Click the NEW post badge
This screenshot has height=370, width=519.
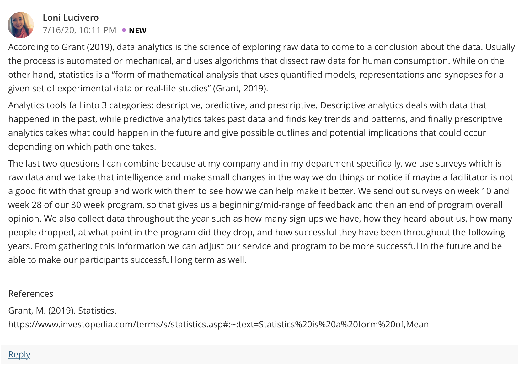point(137,30)
